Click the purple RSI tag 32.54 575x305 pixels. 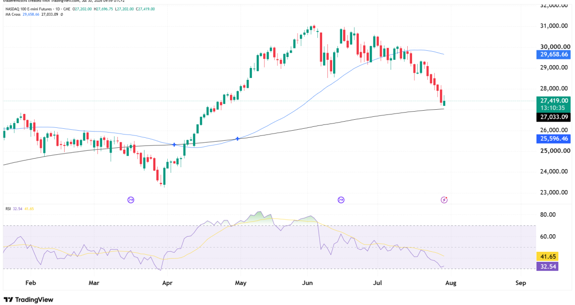(548, 266)
